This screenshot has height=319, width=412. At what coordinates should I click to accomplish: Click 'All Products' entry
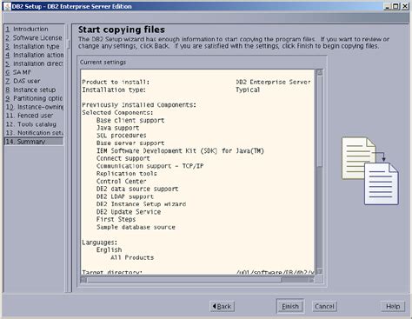click(132, 257)
